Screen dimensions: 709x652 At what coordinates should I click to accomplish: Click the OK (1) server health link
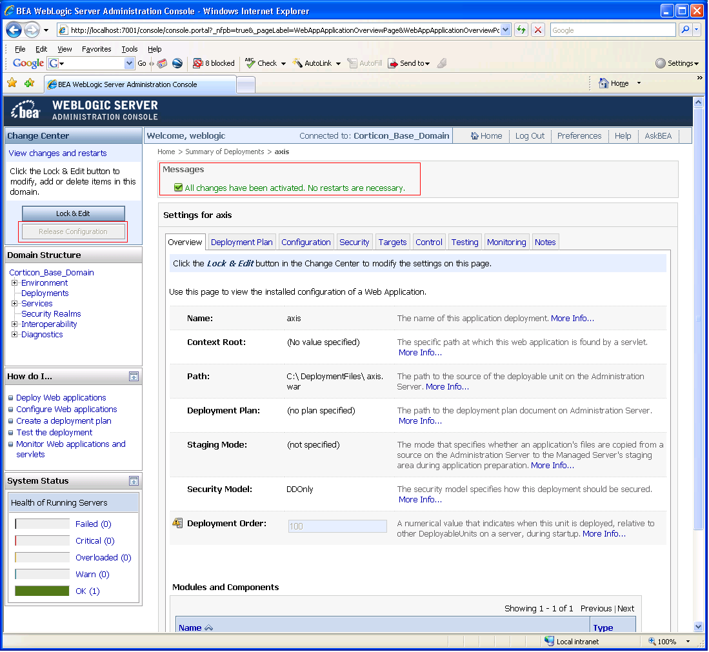88,591
